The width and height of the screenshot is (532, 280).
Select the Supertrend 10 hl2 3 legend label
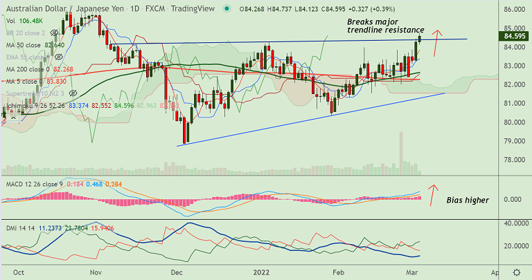[35, 93]
